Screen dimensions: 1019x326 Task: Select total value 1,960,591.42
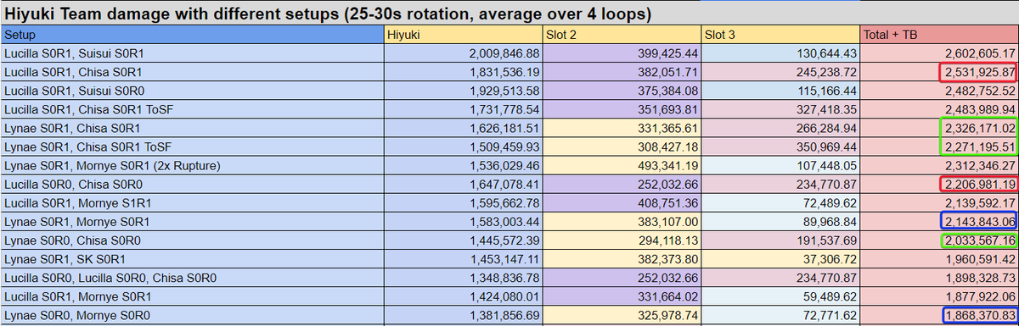pos(939,258)
